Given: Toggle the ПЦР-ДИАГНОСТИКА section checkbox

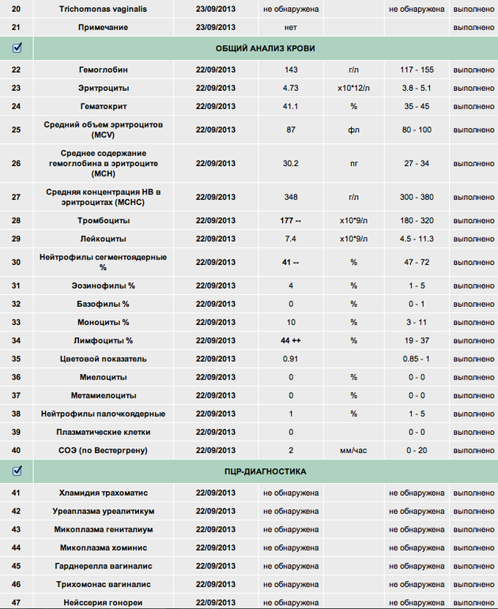Looking at the screenshot, I should [17, 471].
